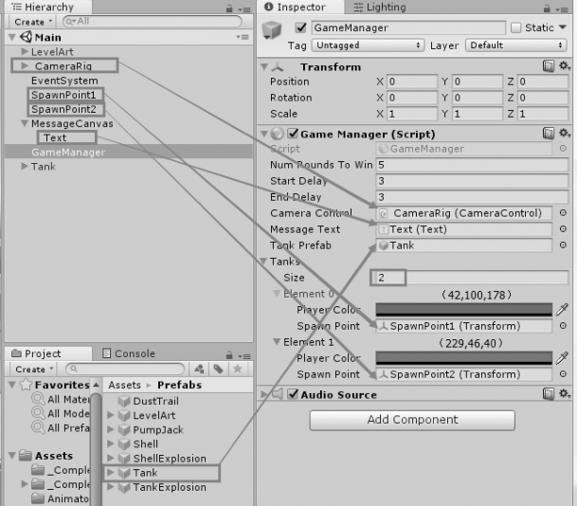Image resolution: width=577 pixels, height=506 pixels.
Task: Open Element 0 Player Color swatch
Action: pos(463,310)
